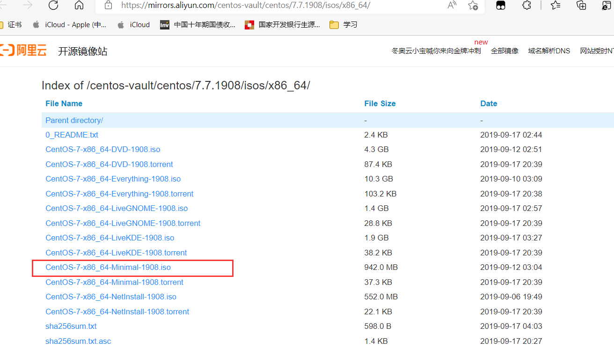614x363 pixels.
Task: Add this page to favorites star icon
Action: click(473, 5)
